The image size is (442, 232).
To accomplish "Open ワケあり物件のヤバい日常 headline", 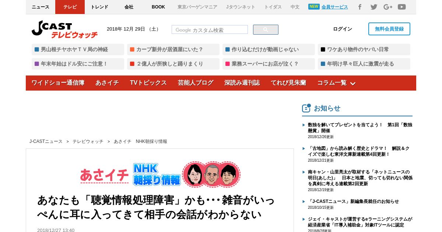I will [x=364, y=49].
